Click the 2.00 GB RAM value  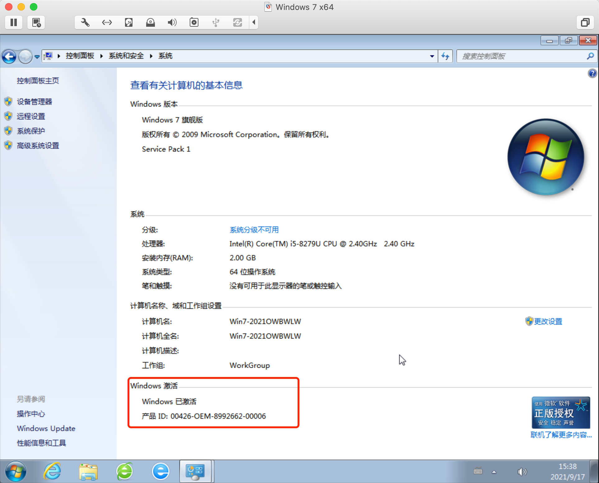[243, 258]
